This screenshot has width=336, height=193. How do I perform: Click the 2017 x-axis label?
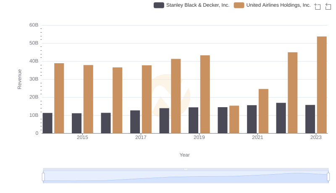pos(141,137)
